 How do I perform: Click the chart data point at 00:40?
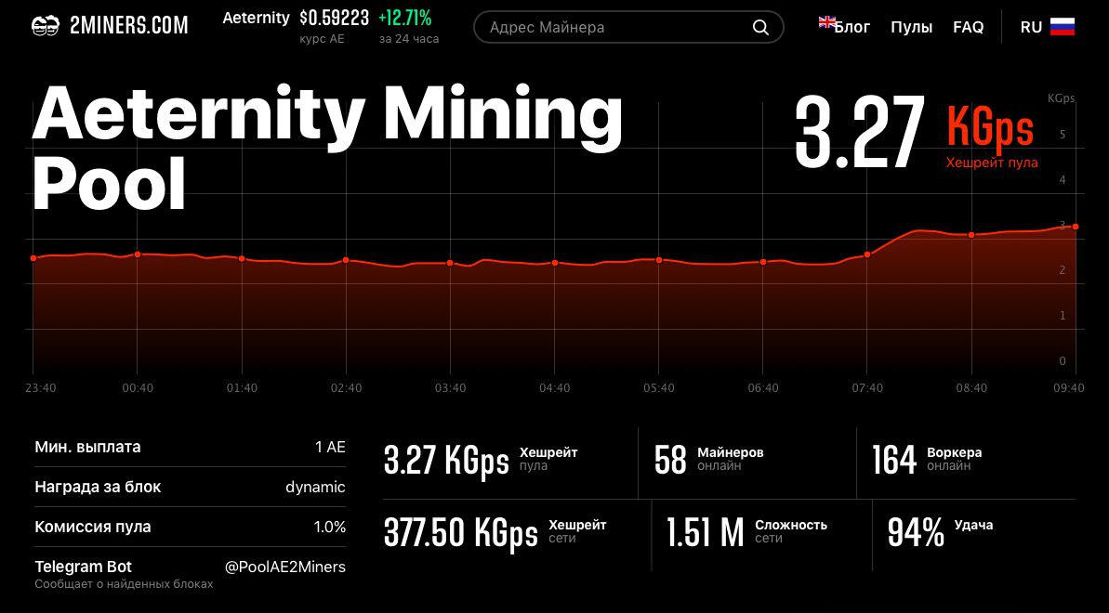pyautogui.click(x=138, y=254)
